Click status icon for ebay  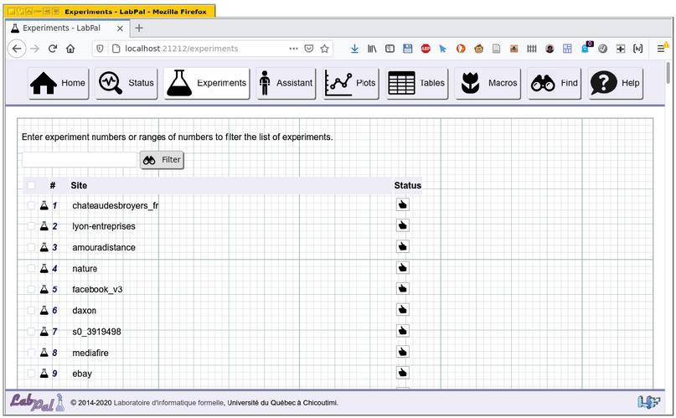(x=403, y=373)
